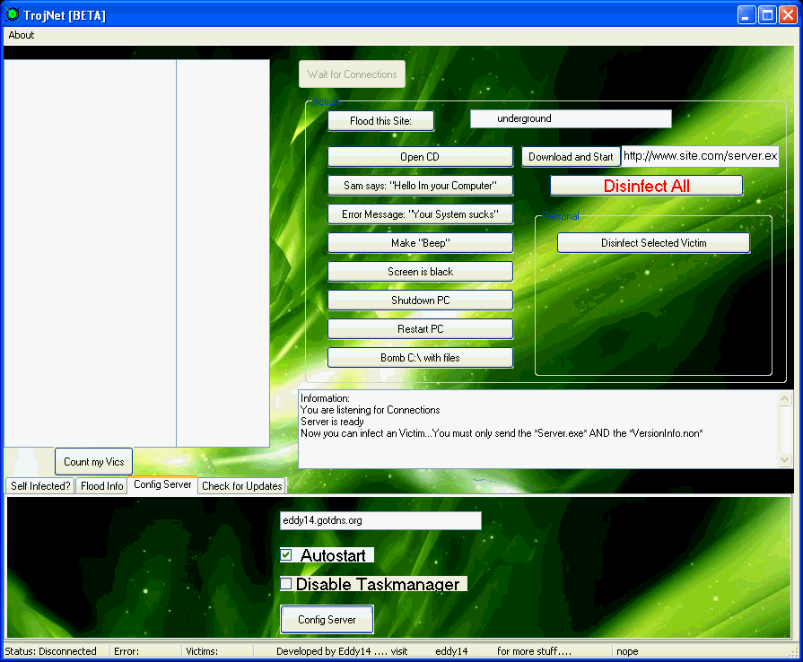
Task: Click Disinfect All
Action: pyautogui.click(x=646, y=185)
